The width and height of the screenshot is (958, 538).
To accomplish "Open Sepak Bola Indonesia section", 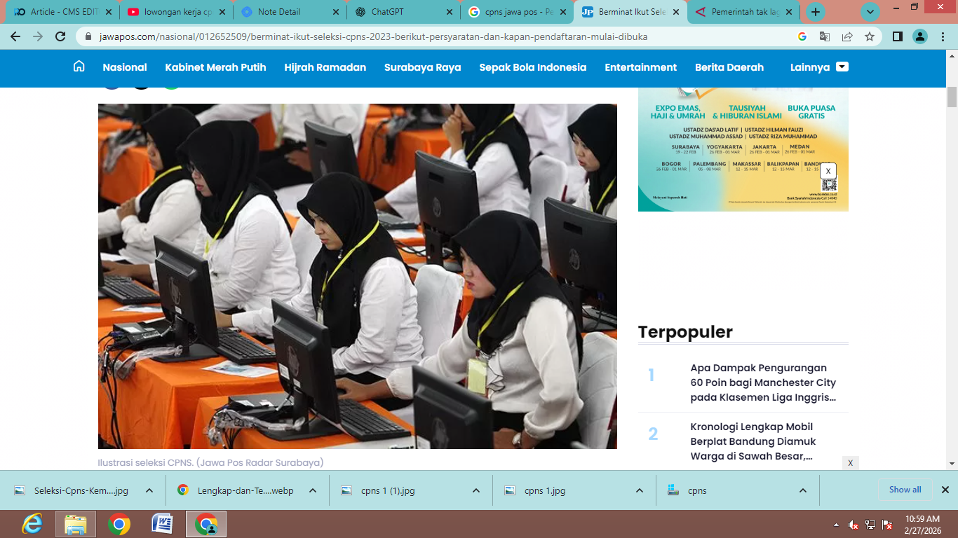I will click(x=533, y=67).
